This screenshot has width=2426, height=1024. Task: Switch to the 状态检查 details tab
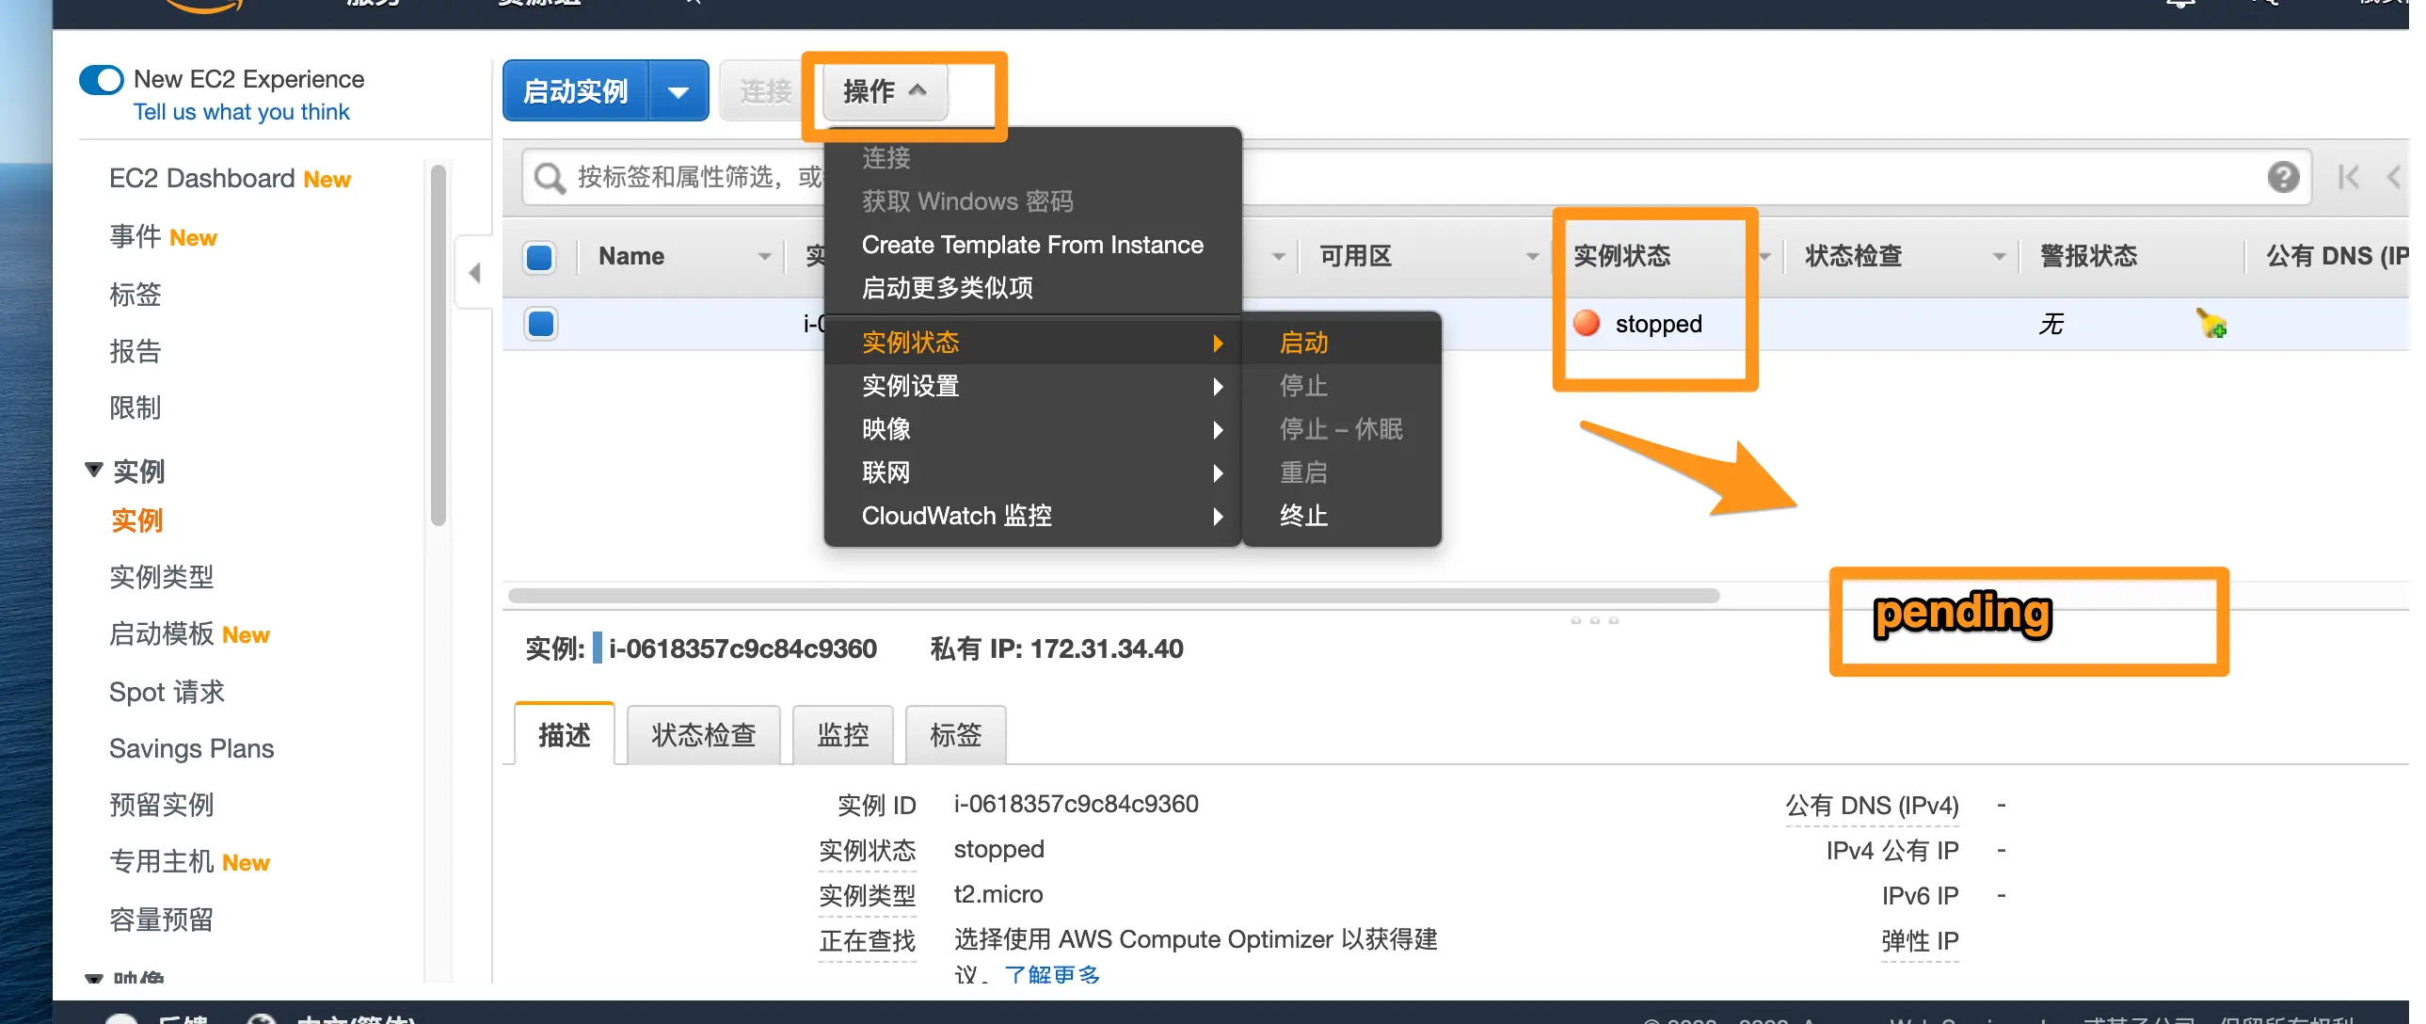click(x=703, y=735)
